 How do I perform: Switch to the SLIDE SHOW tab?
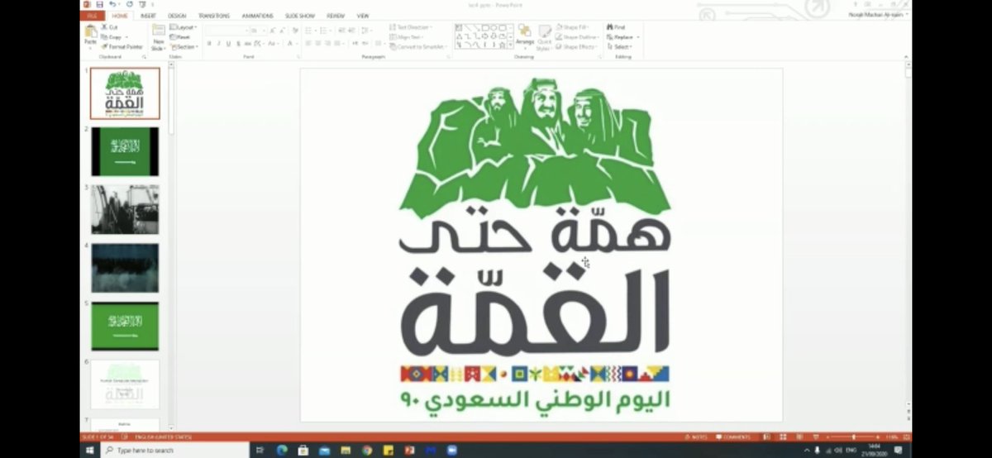300,15
